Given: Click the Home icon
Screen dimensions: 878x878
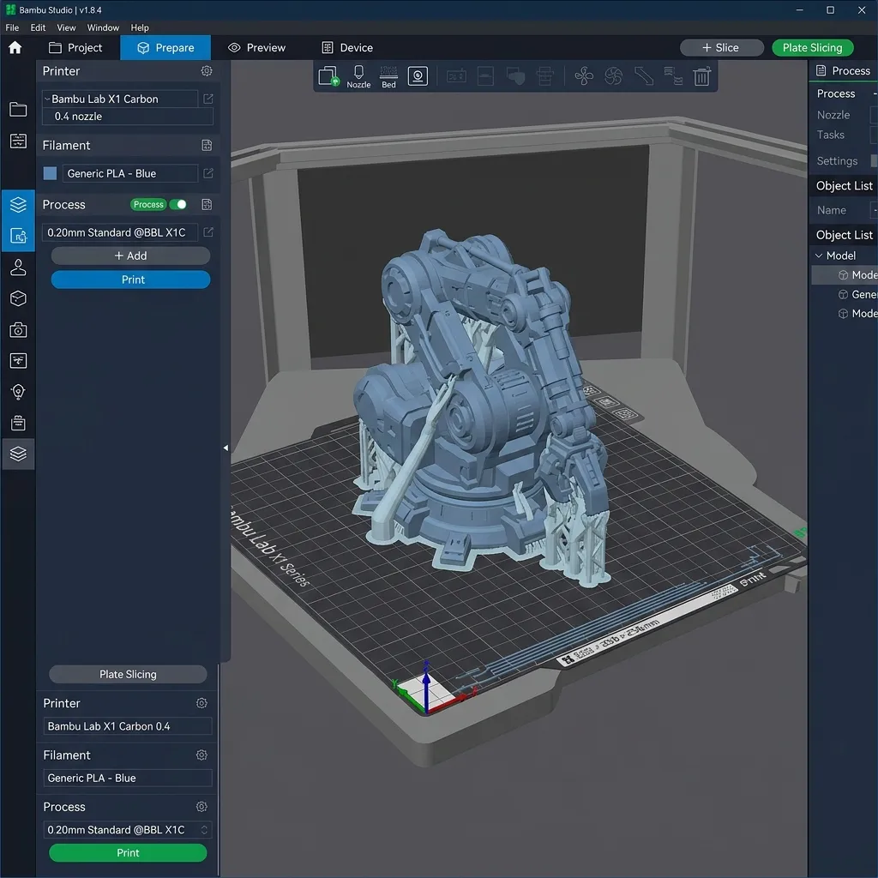Looking at the screenshot, I should click(15, 48).
